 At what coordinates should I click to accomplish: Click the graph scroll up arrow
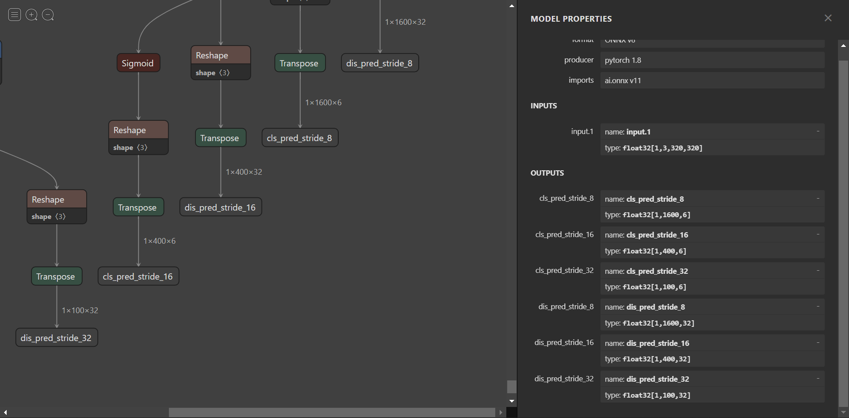[x=512, y=6]
